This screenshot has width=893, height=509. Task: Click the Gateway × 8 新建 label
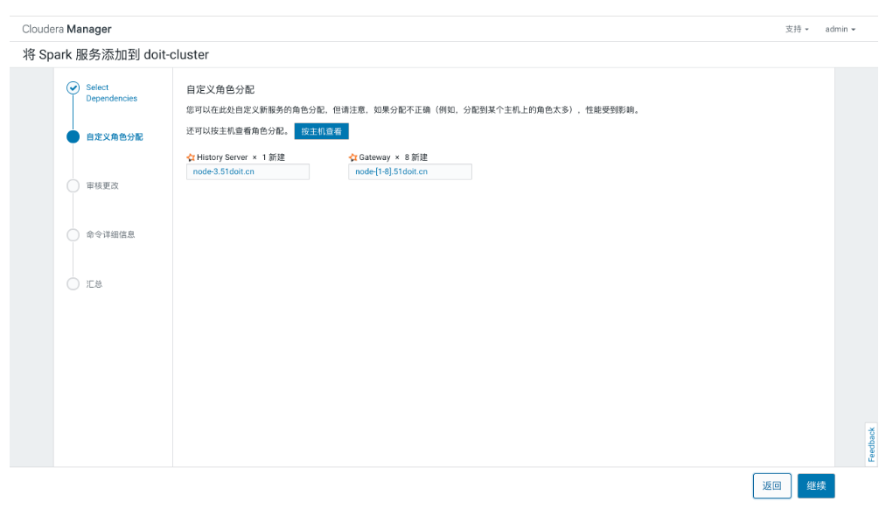(x=393, y=157)
